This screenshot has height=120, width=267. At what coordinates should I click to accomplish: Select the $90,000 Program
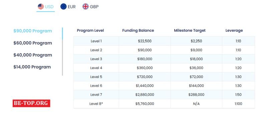point(33,31)
